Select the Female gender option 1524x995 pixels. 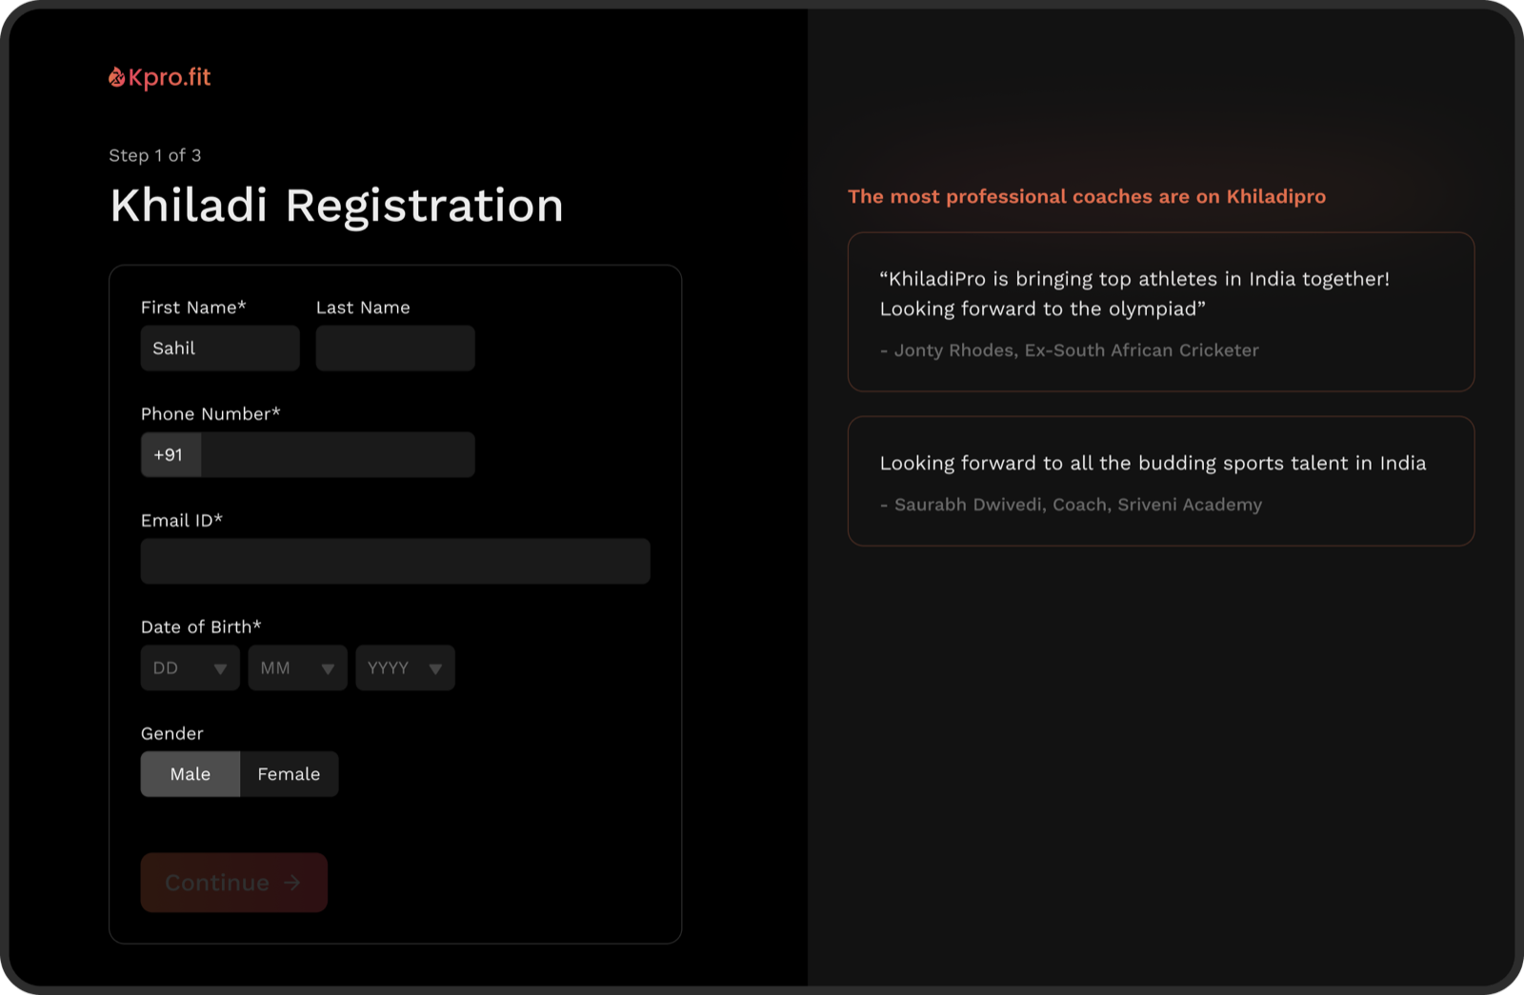[289, 774]
